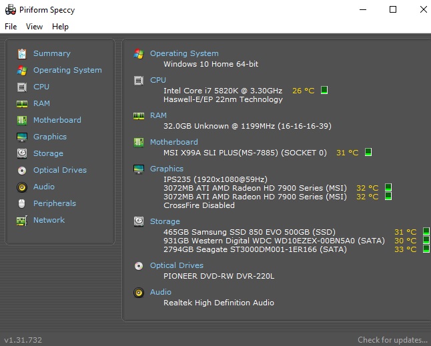Click Check for updates link

[x=392, y=340]
